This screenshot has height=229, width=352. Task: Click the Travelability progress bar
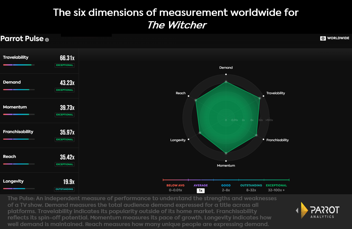[x=19, y=65]
